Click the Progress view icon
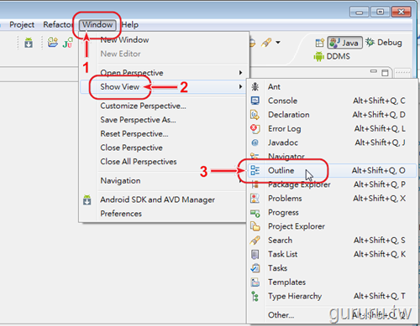Image resolution: width=420 pixels, height=326 pixels. [x=255, y=214]
